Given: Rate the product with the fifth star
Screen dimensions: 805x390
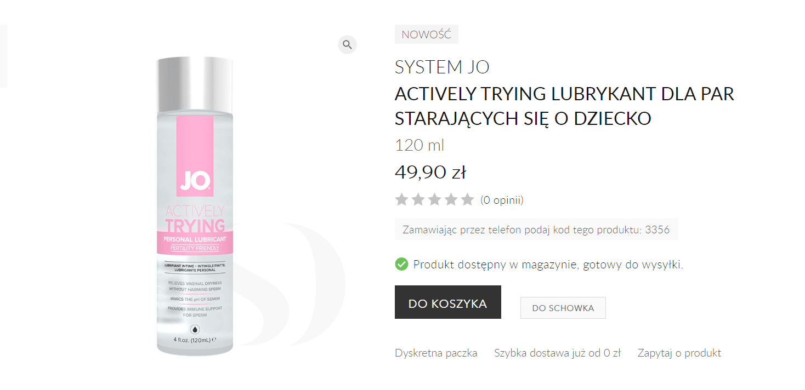Looking at the screenshot, I should tap(467, 199).
